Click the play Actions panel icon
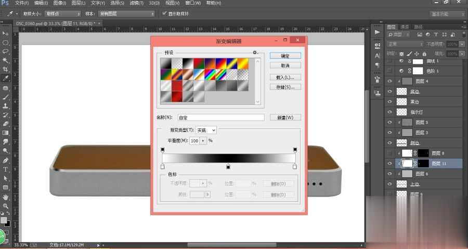This screenshot has height=249, width=468. click(377, 32)
